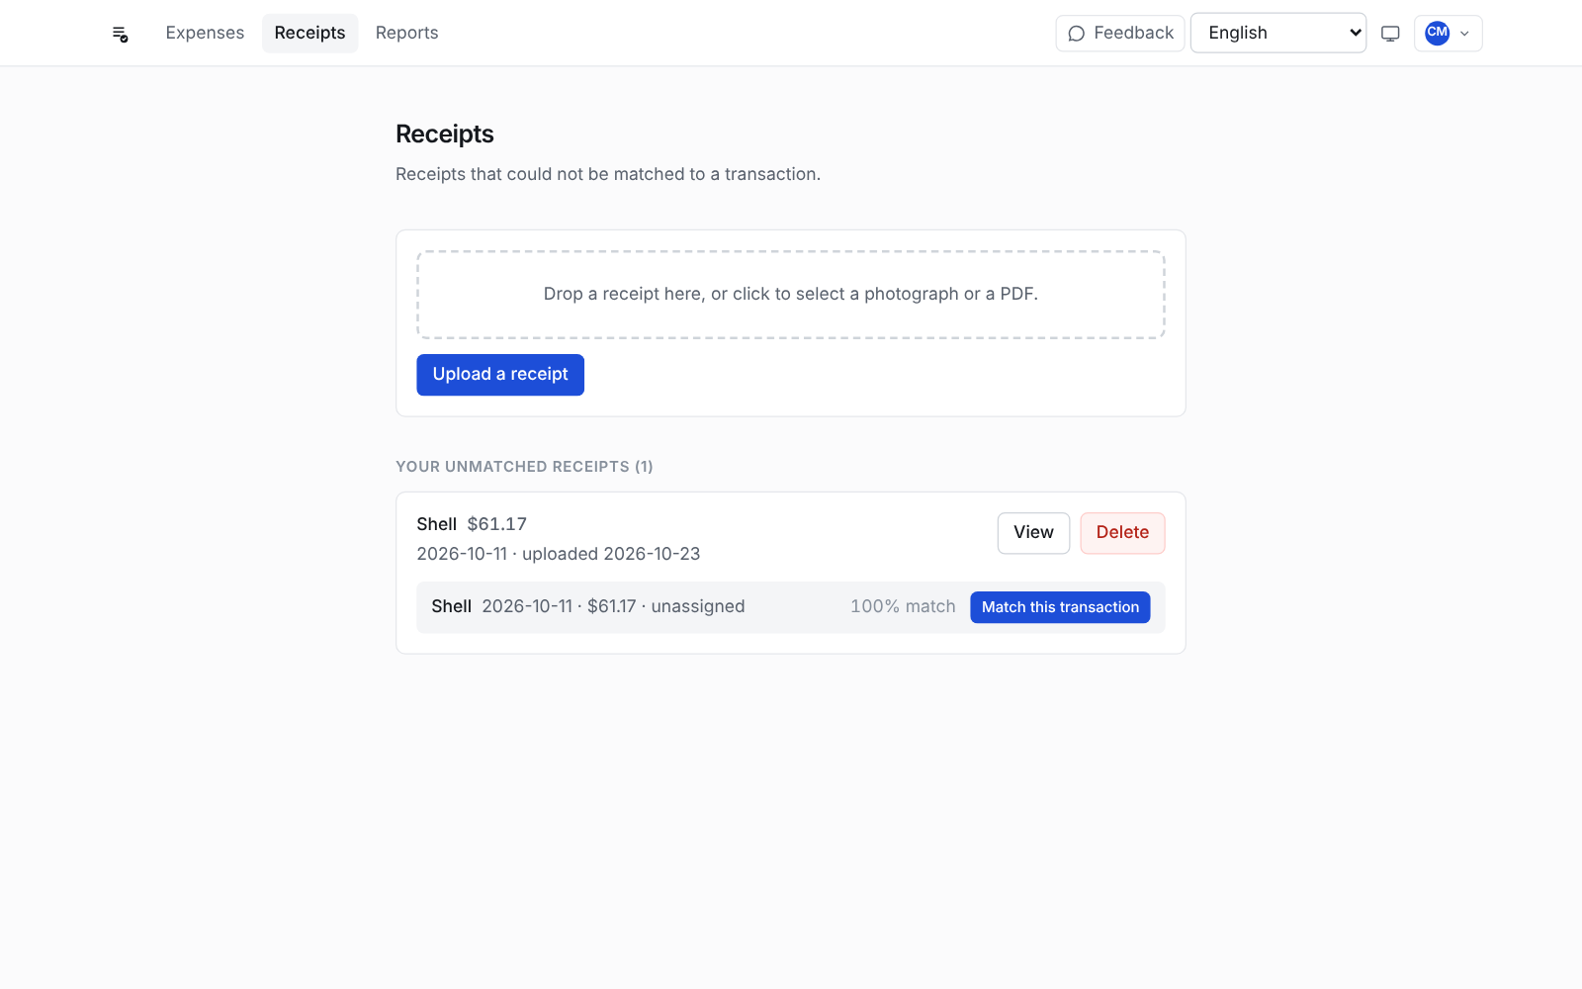Click the Feedback speech bubble icon

pyautogui.click(x=1077, y=34)
